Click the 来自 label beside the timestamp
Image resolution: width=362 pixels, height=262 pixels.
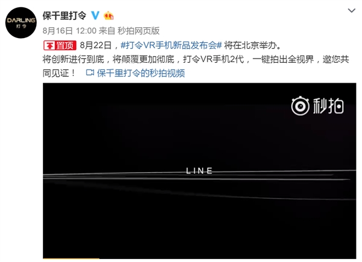tap(107, 31)
